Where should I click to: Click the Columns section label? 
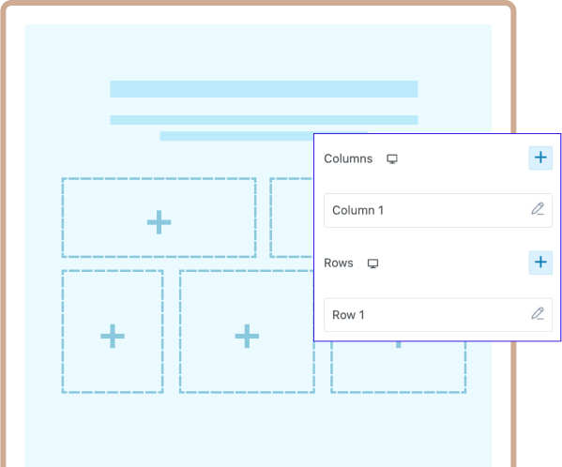(x=348, y=158)
